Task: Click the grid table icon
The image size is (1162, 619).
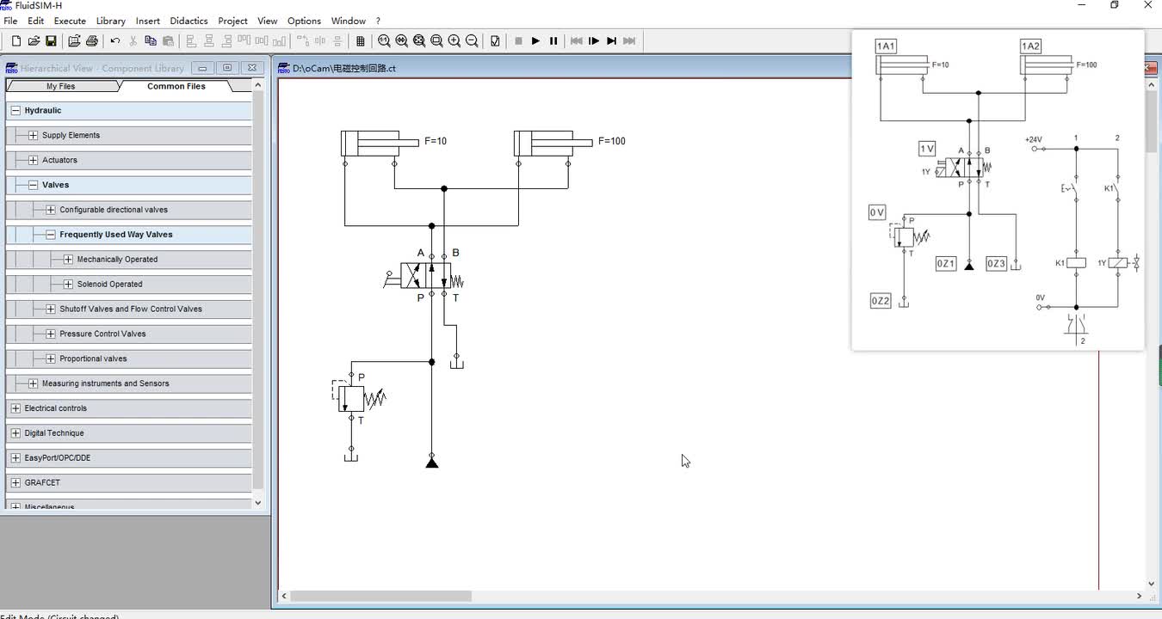Action: pos(360,40)
